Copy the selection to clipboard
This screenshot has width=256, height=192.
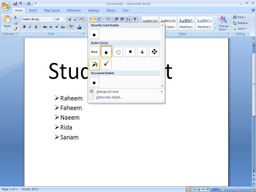[15, 23]
